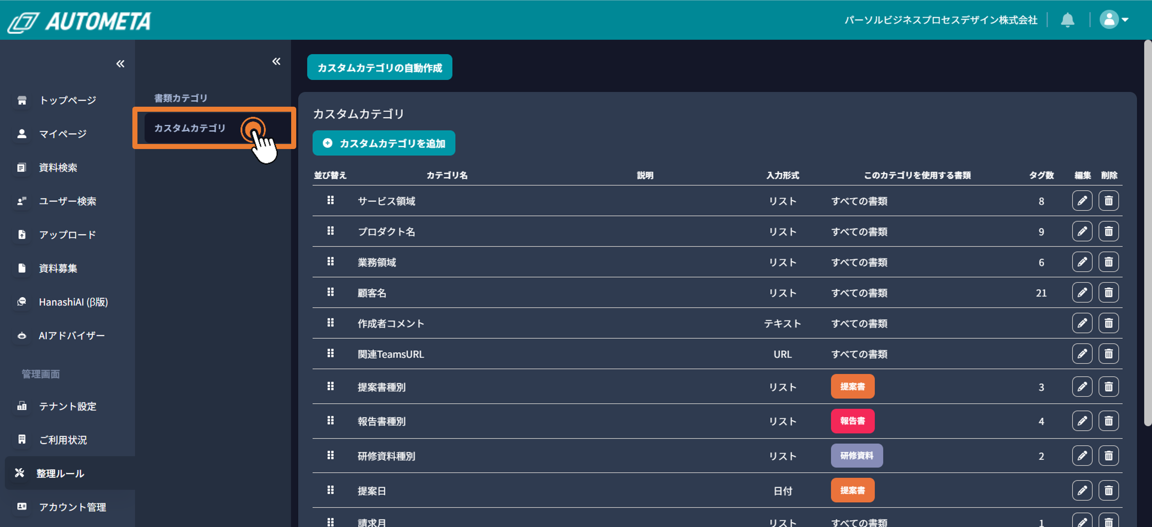
Task: Delete the 報告書種別 category
Action: click(1109, 421)
